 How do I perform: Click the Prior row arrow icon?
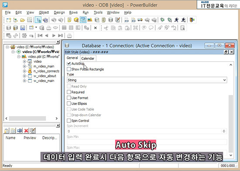click(x=47, y=35)
